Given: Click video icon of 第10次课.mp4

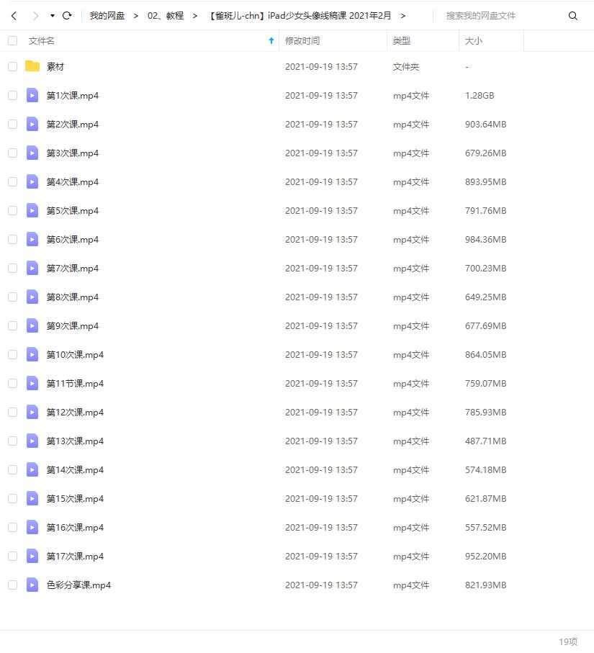Looking at the screenshot, I should [32, 354].
